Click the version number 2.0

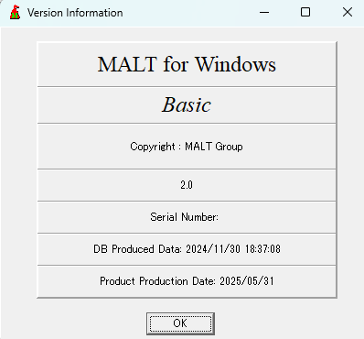187,185
